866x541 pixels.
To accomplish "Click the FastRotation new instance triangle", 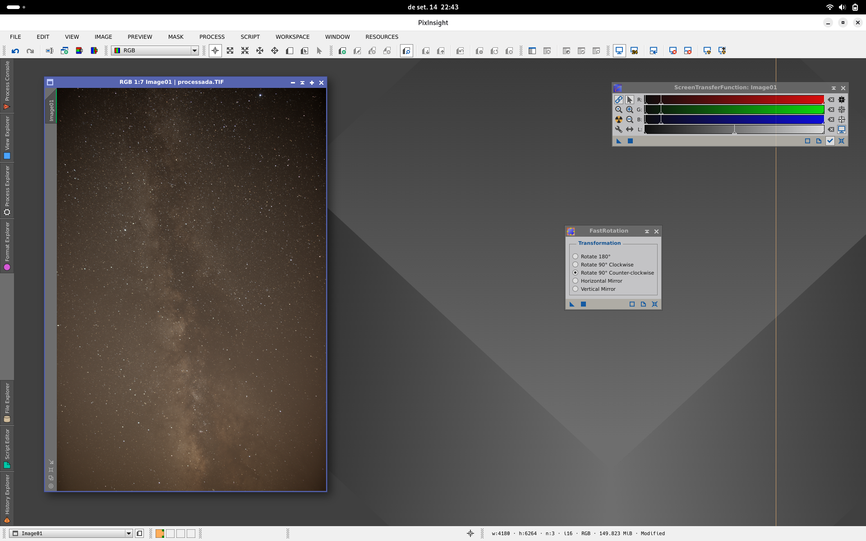I will 572,304.
